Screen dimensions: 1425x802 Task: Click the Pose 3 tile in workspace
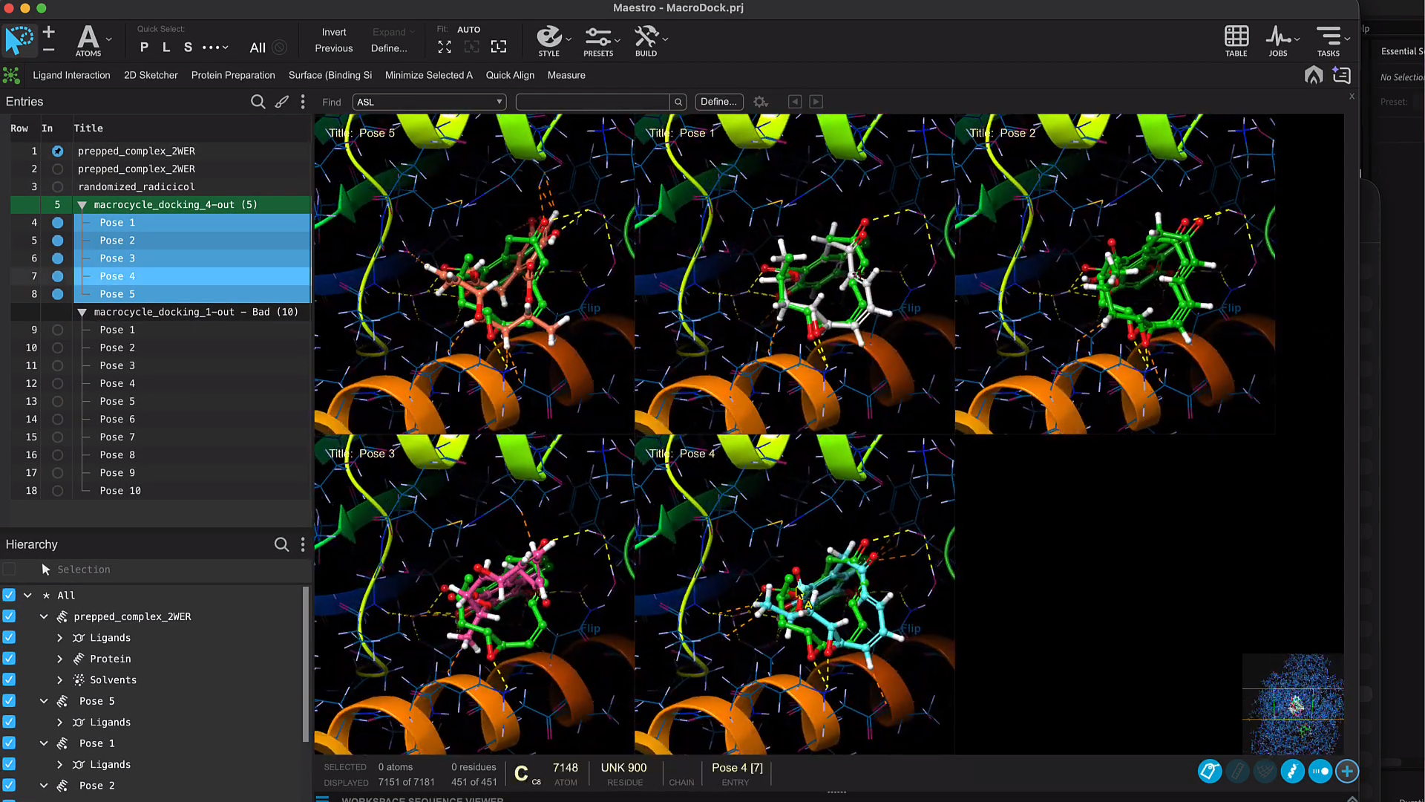[474, 595]
